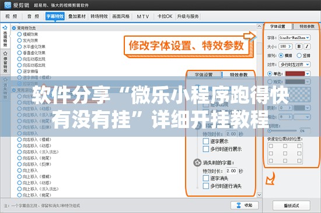Screen dimensions: 321x213
Task: Select 字体设置 tab in right panel
Action: [278, 26]
